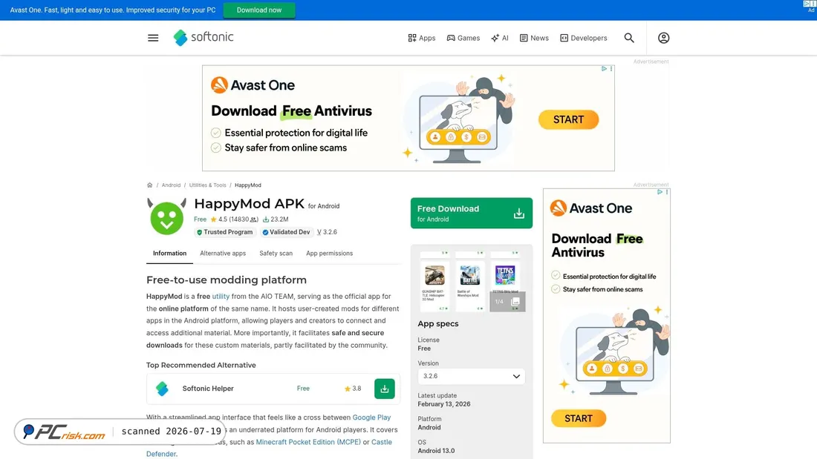Click START on the top Avast banner
Image resolution: width=817 pixels, height=459 pixels.
pyautogui.click(x=568, y=119)
